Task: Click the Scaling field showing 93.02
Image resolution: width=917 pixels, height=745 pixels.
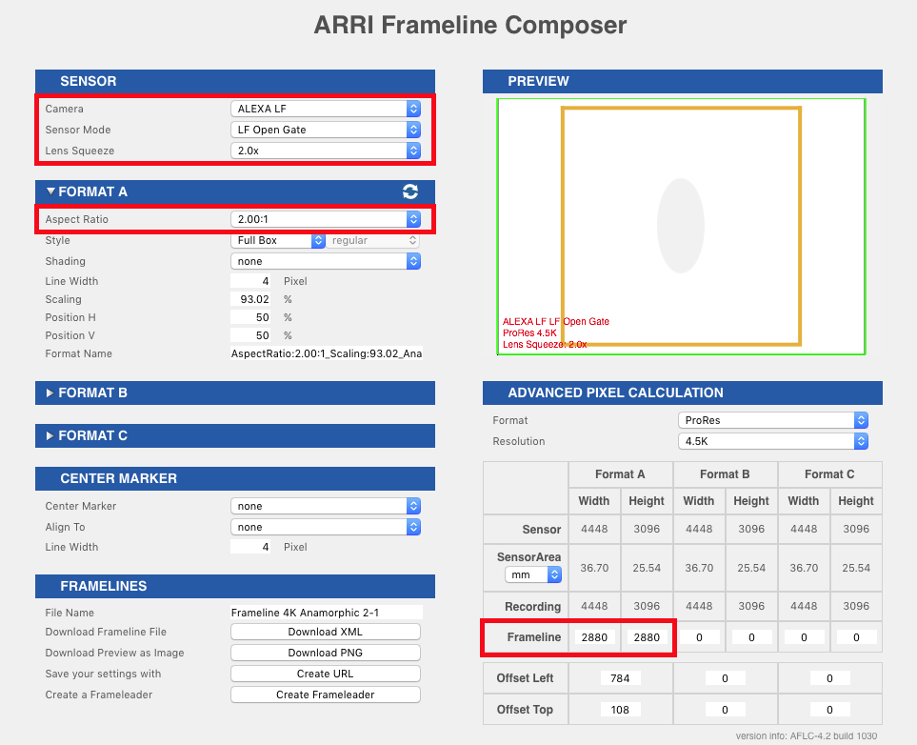Action: [x=250, y=299]
